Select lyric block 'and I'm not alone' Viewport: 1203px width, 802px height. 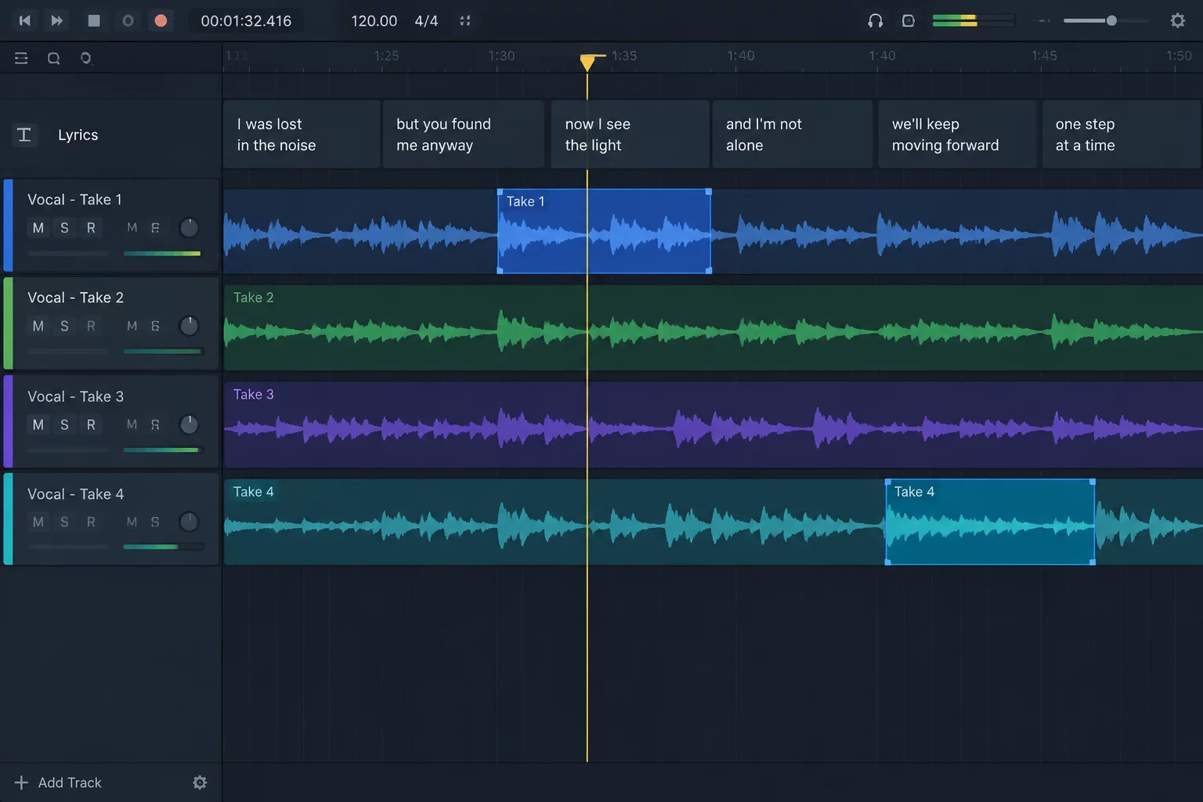pyautogui.click(x=793, y=134)
